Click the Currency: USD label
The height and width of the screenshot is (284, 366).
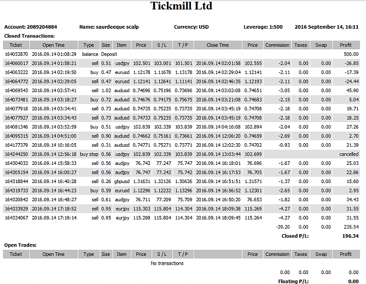(x=191, y=27)
